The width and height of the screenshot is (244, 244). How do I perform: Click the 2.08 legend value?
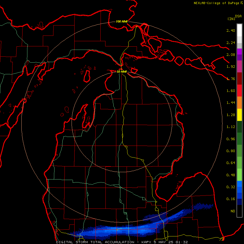[231, 54]
